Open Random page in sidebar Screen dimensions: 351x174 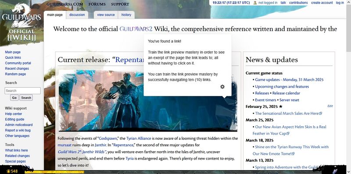coord(15,74)
